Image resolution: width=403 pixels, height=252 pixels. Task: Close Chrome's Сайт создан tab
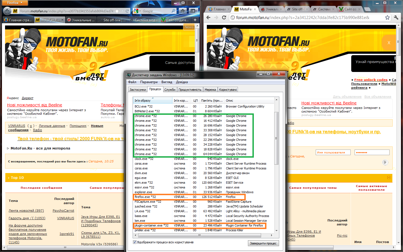pos(359,9)
